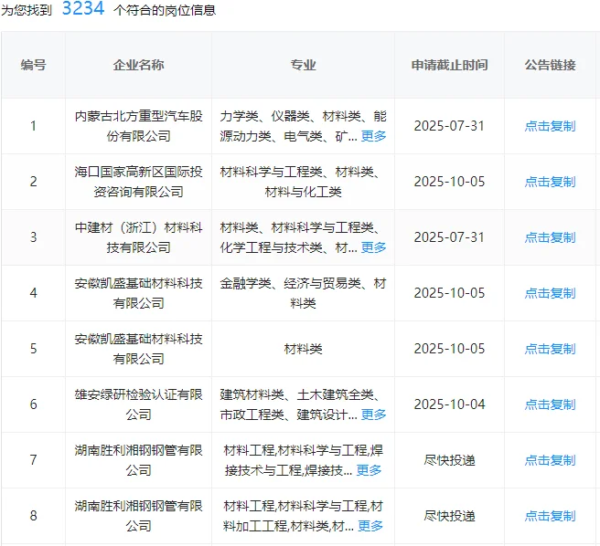The image size is (600, 546).
Task: Expand 更多 majors in row number 8
Action: (x=370, y=526)
